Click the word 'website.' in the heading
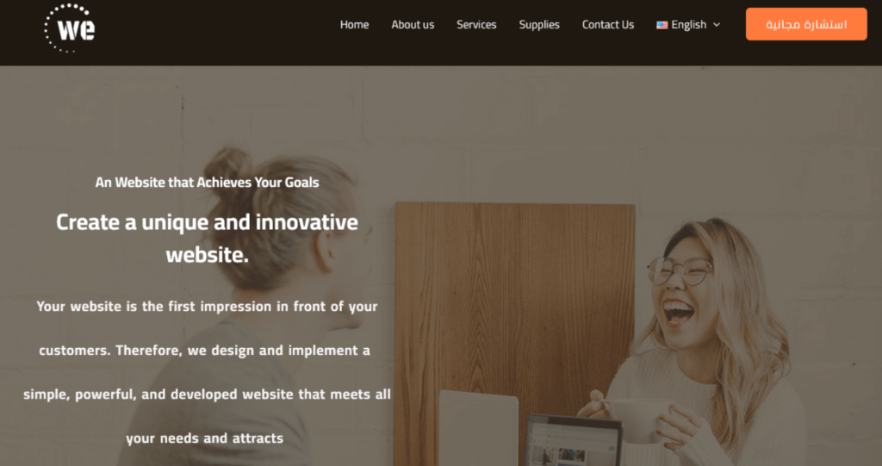 207,255
